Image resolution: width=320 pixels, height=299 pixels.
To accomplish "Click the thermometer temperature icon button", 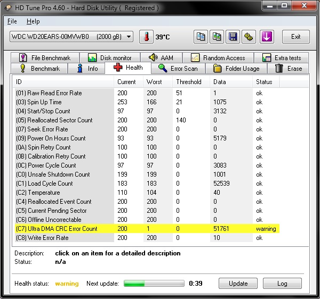I will coord(146,37).
